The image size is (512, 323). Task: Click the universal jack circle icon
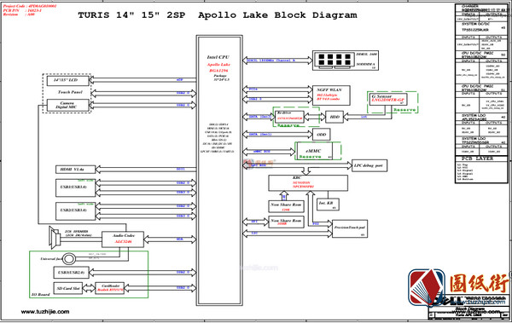click(69, 259)
